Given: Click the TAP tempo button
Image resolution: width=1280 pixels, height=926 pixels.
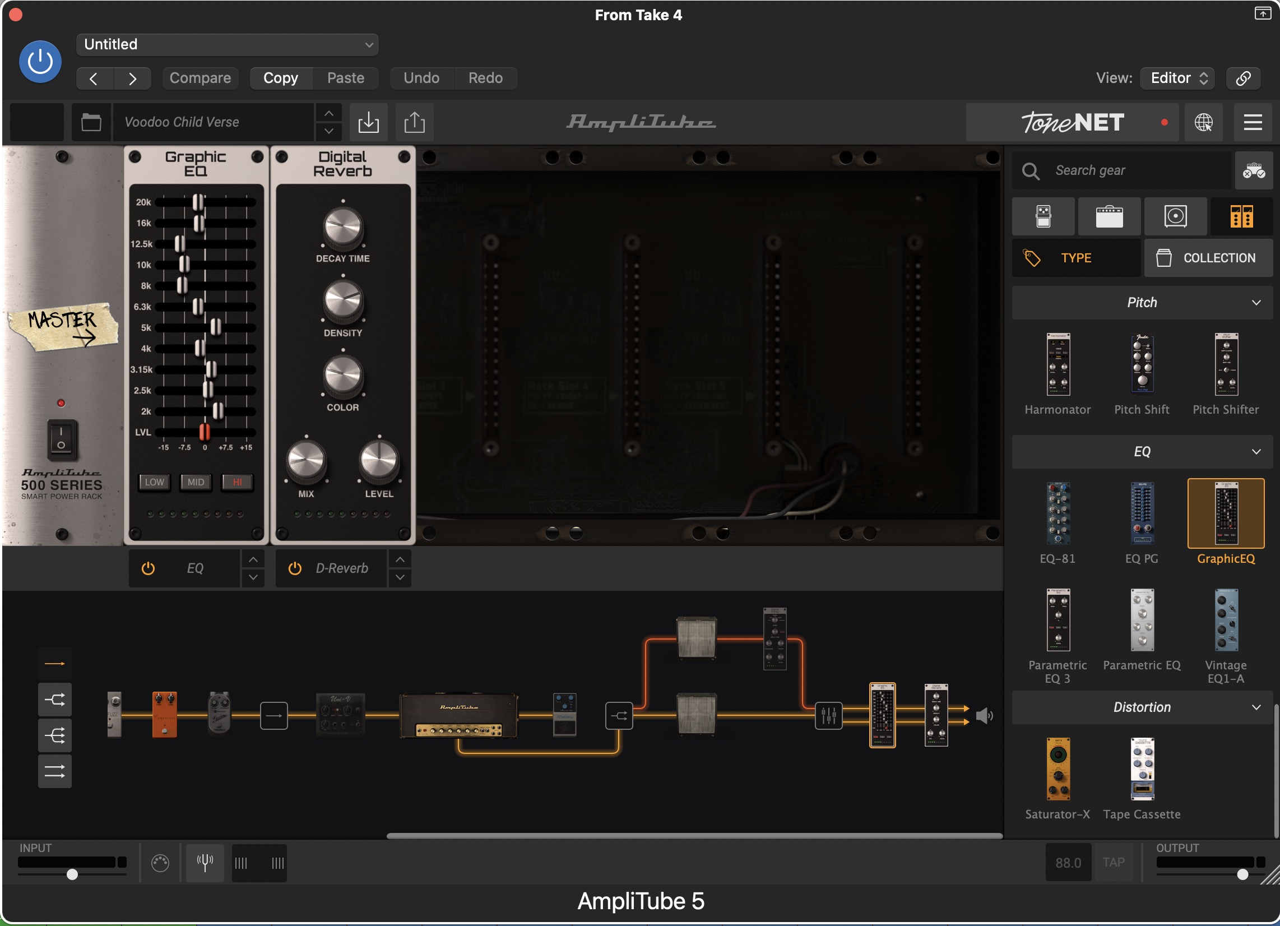Looking at the screenshot, I should [x=1114, y=862].
